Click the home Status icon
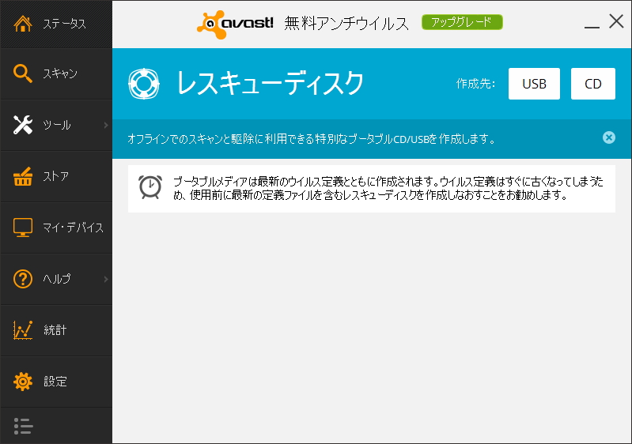This screenshot has width=632, height=444. 23,24
